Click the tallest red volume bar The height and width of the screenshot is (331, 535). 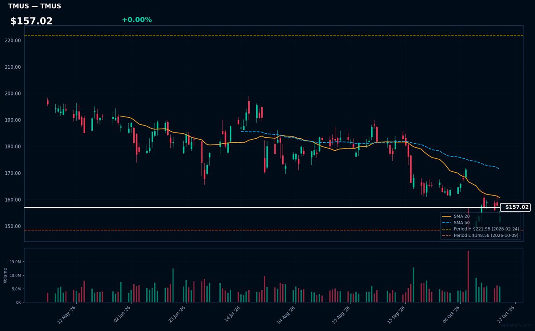468,277
